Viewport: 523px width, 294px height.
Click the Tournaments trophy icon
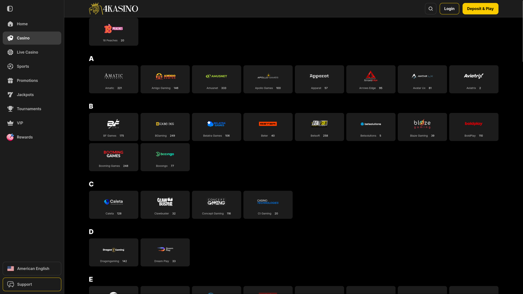click(x=10, y=109)
